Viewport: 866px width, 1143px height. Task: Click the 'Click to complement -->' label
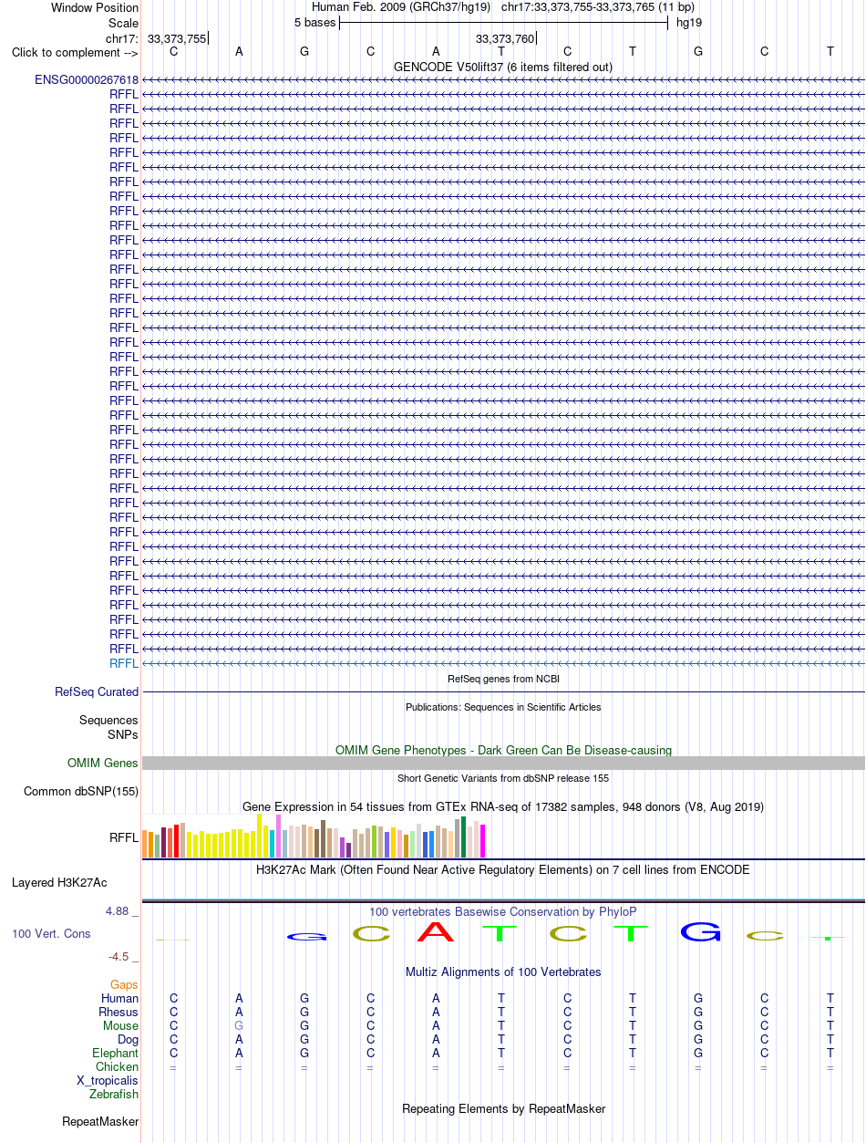pos(75,52)
